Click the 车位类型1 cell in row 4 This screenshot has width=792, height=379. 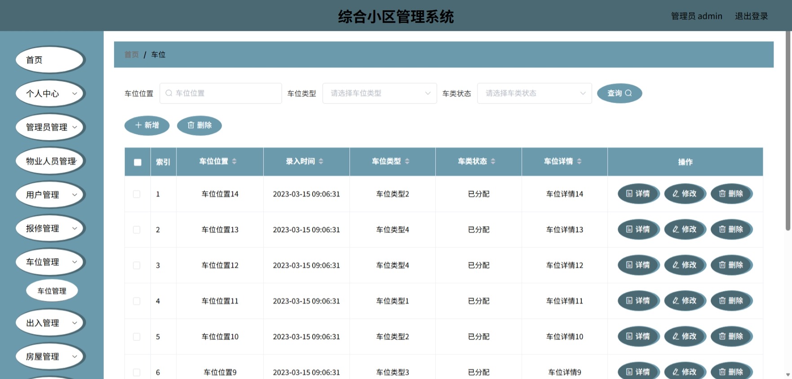pyautogui.click(x=393, y=301)
